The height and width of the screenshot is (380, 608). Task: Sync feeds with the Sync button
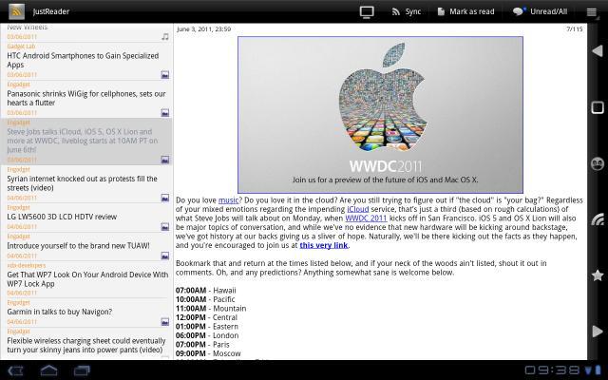(x=406, y=12)
